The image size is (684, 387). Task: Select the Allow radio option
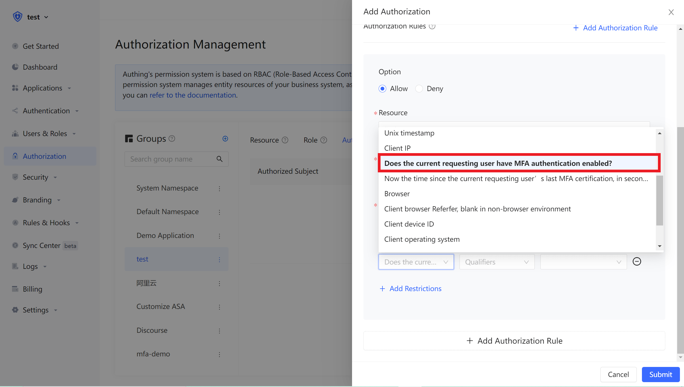coord(382,89)
